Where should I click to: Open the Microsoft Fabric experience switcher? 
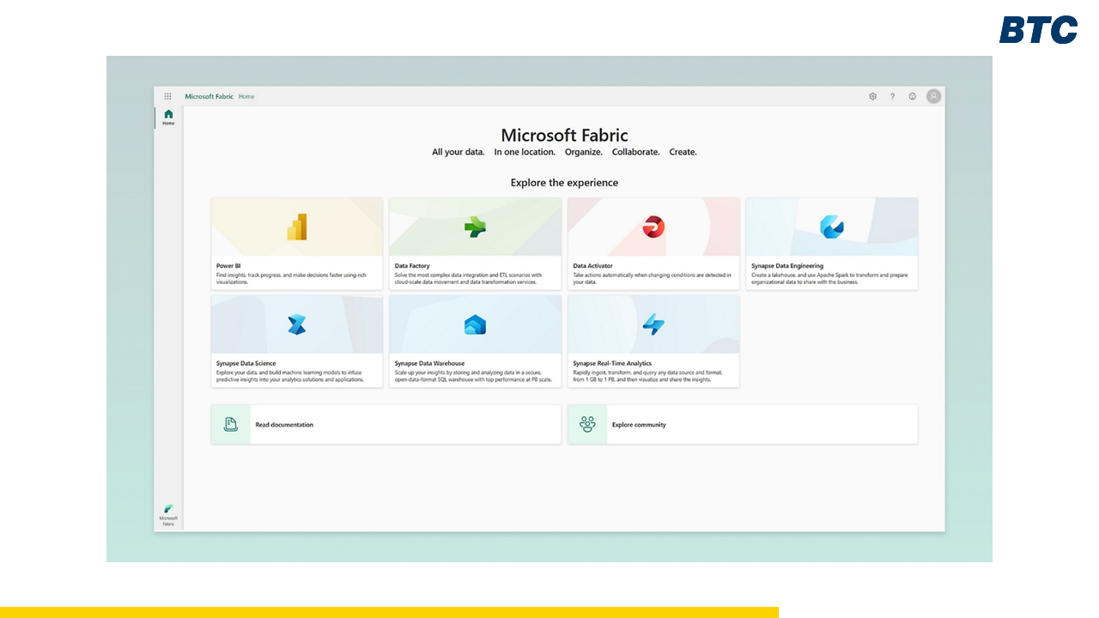pyautogui.click(x=168, y=515)
